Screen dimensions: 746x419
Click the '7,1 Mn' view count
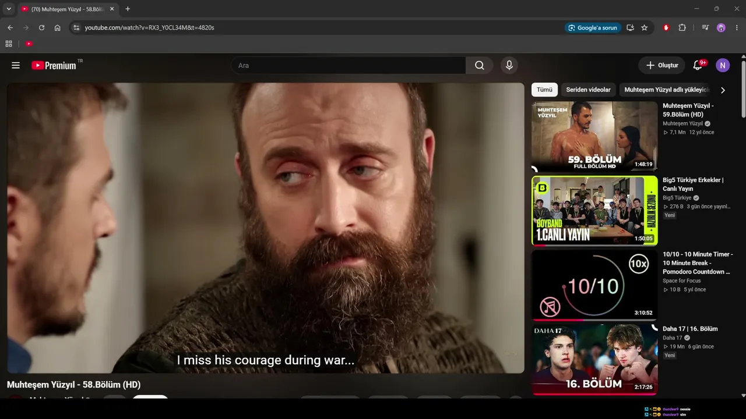point(677,133)
